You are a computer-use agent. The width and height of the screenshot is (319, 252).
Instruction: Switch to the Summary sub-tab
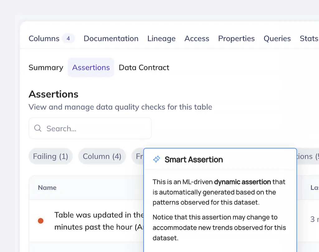pyautogui.click(x=46, y=68)
